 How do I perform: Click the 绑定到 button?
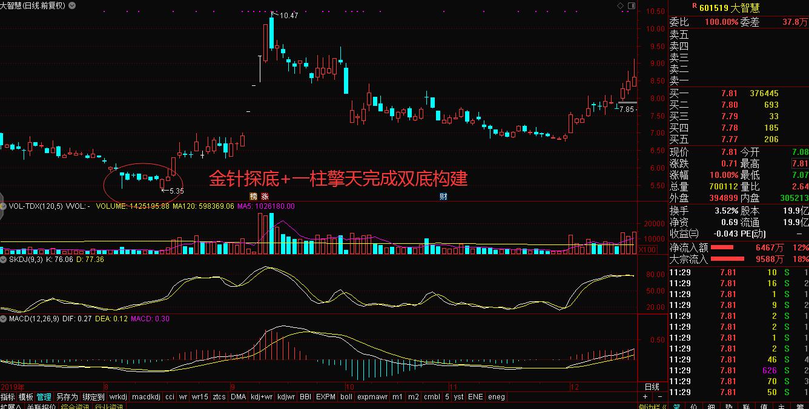click(93, 397)
